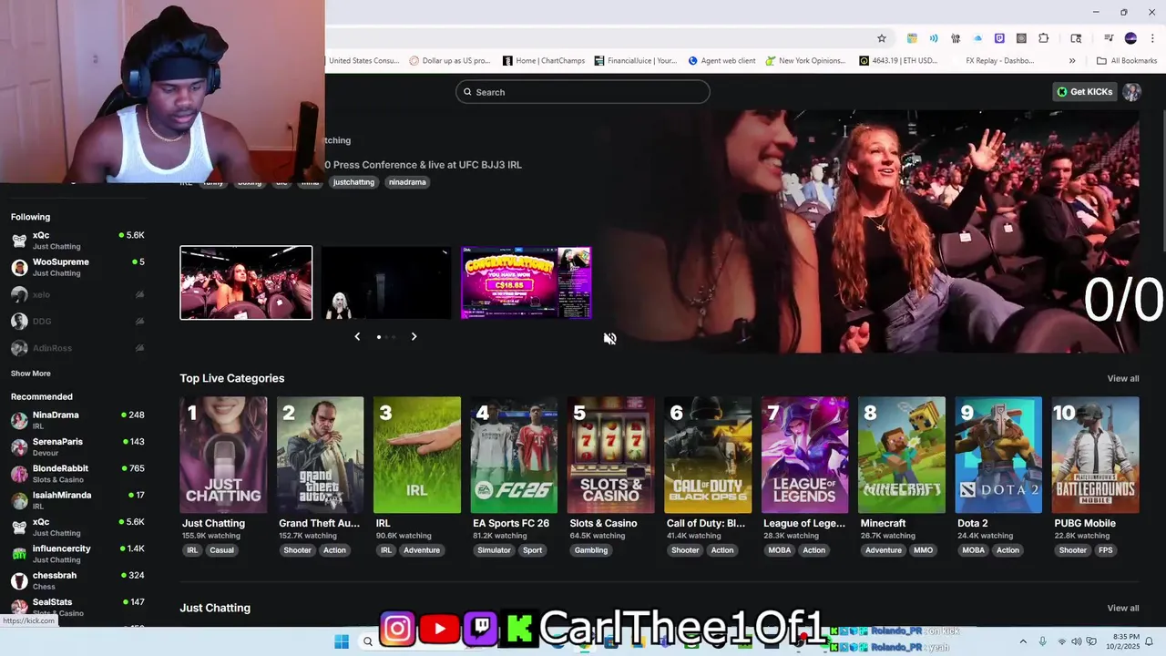Click the offline icon beside AdinRoss

coord(139,347)
